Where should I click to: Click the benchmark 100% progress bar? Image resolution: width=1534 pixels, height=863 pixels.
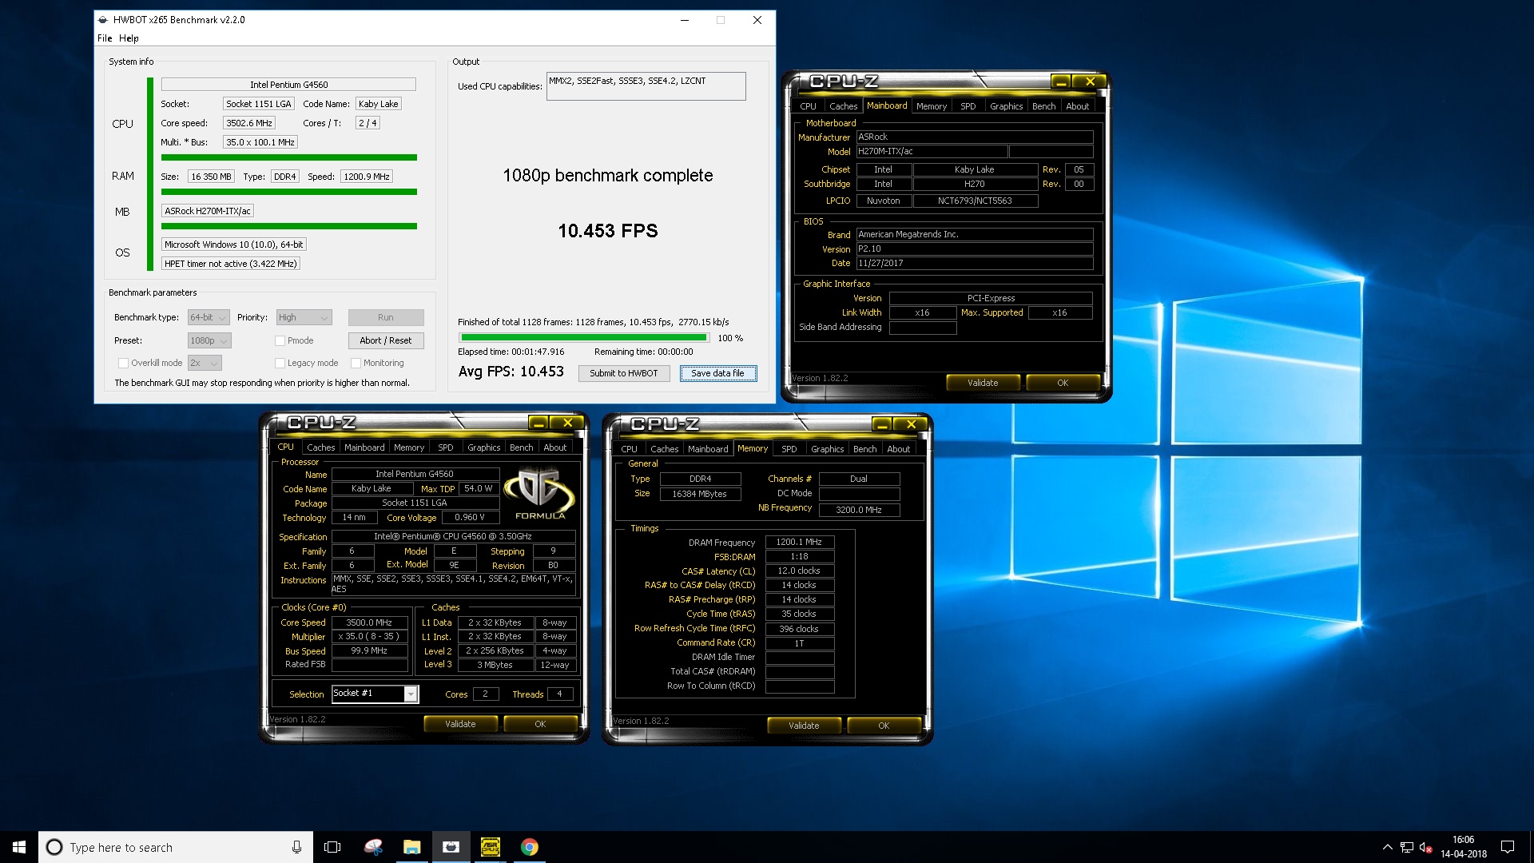[x=583, y=338]
